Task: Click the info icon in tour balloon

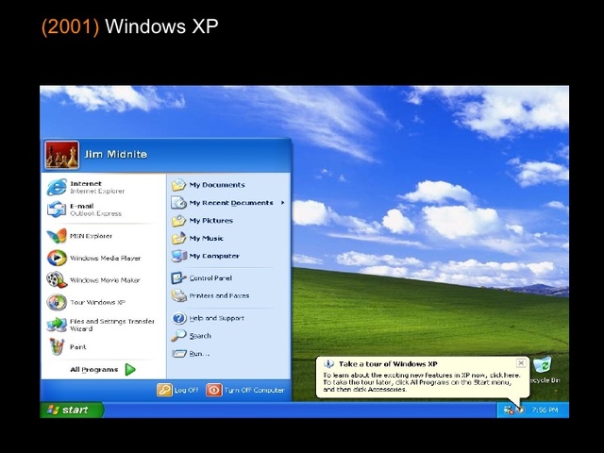Action: coord(328,363)
